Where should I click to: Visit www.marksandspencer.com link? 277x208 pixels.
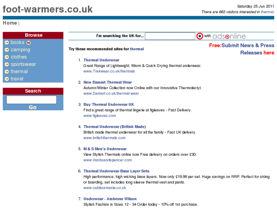(x=107, y=160)
